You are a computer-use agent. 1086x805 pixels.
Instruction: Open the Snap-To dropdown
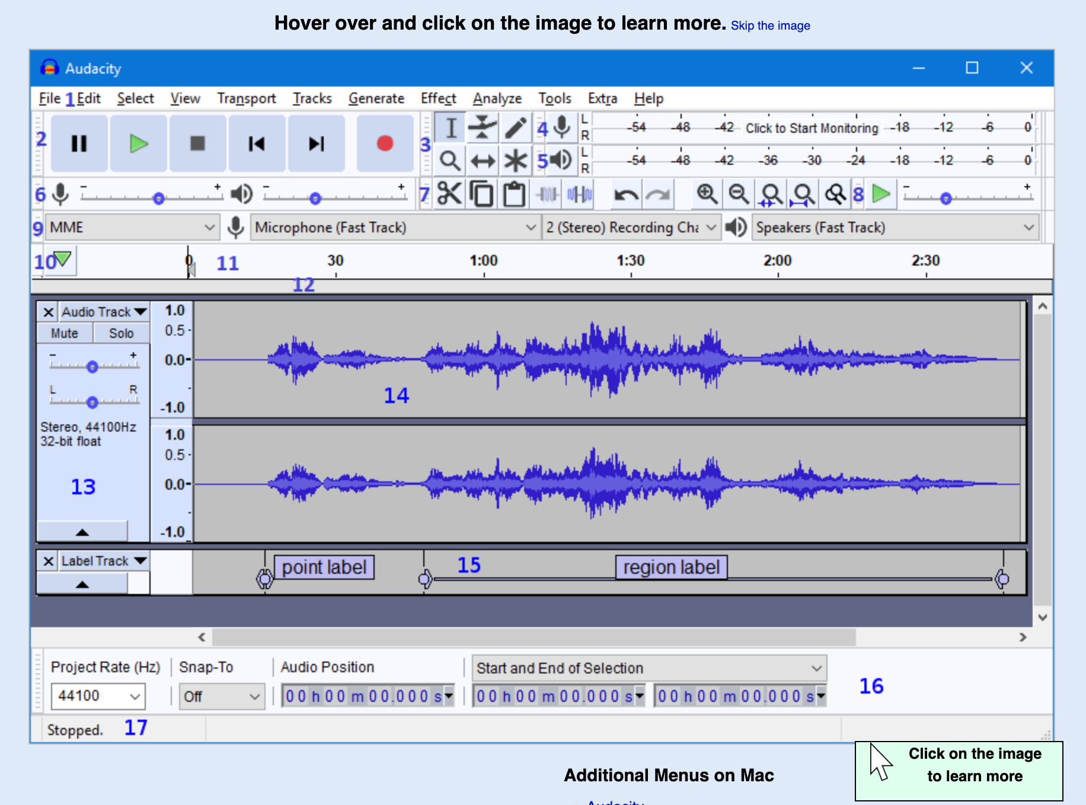[x=221, y=696]
